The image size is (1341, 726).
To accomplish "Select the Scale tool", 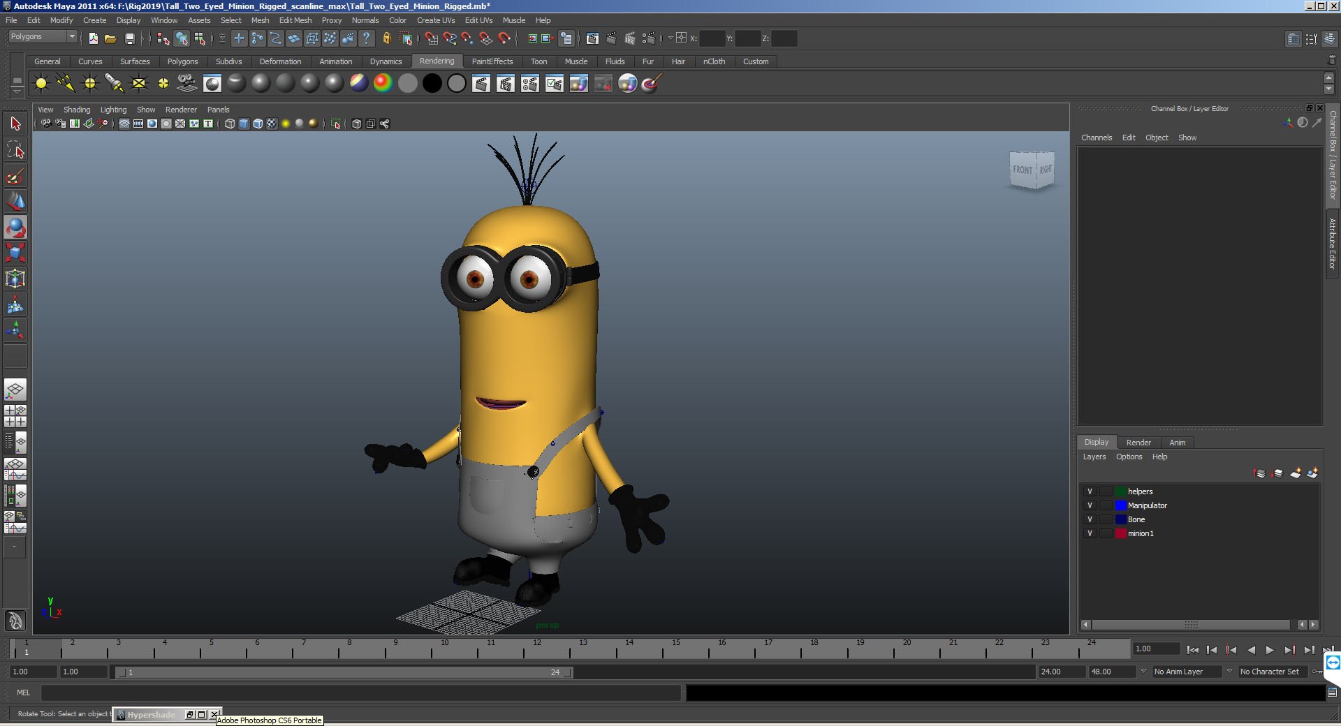I will coord(15,253).
